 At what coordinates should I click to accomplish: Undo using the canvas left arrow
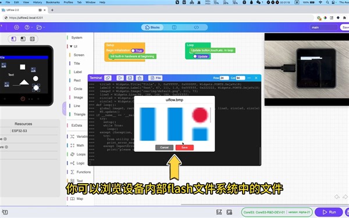[x=337, y=197]
